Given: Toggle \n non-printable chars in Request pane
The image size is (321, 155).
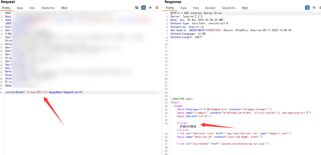Looking at the screenshot, I should coord(150,8).
